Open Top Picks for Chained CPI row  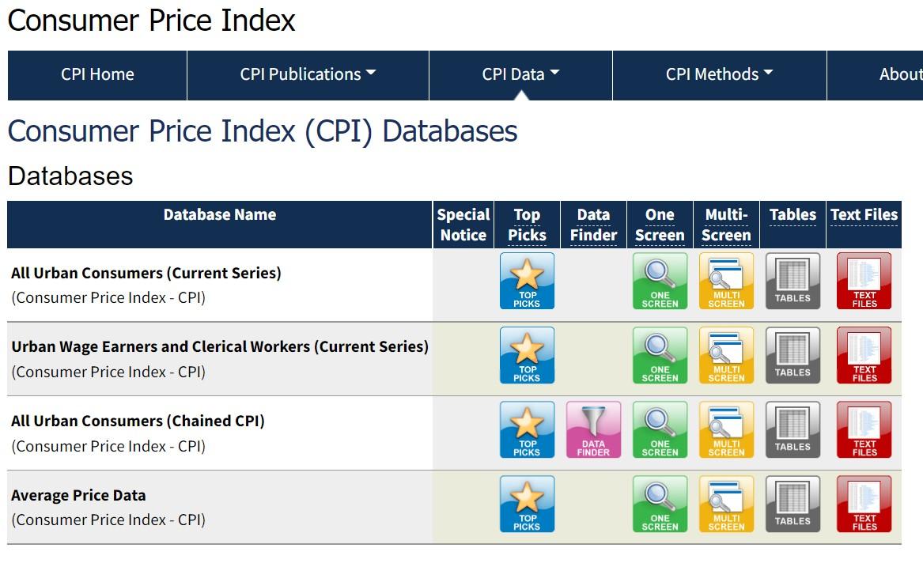527,429
